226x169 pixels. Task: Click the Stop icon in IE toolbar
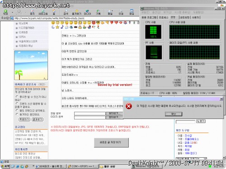coord(32,12)
